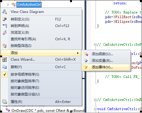Click the // TODO: Replace comment line

pyautogui.click(x=123, y=12)
